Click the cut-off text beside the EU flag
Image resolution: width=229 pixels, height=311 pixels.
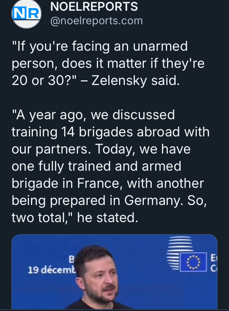pos(214,263)
